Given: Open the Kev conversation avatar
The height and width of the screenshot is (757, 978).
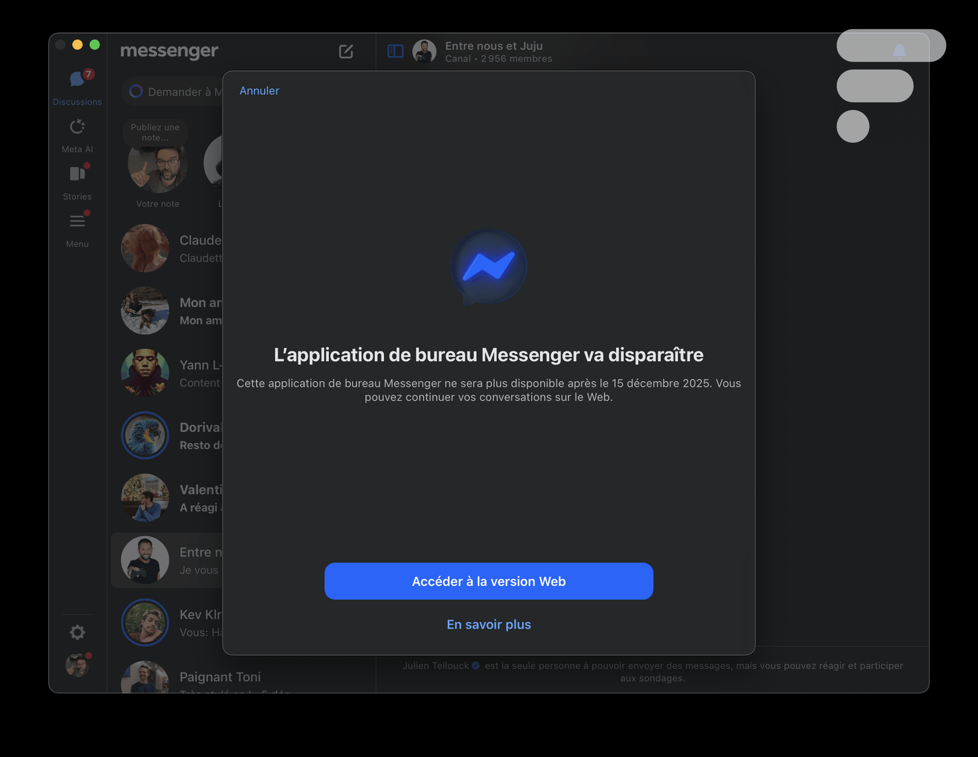Looking at the screenshot, I should 145,622.
